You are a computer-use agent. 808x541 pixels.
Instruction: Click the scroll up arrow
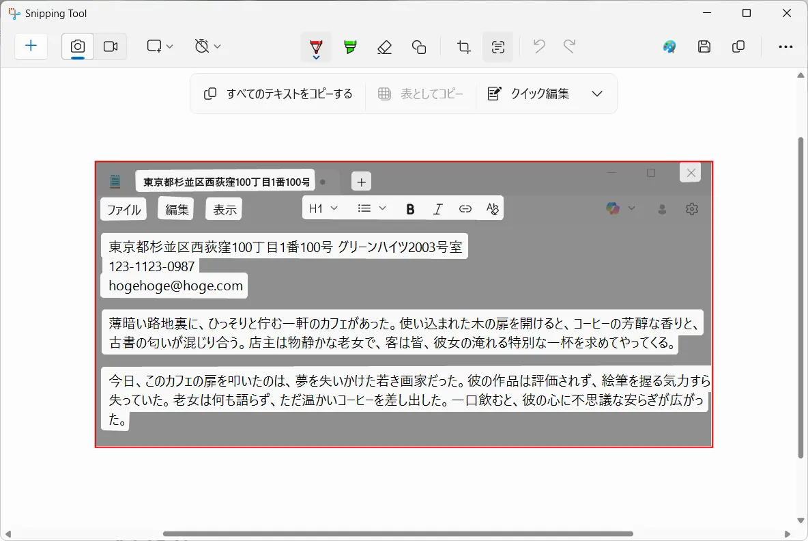(x=800, y=75)
